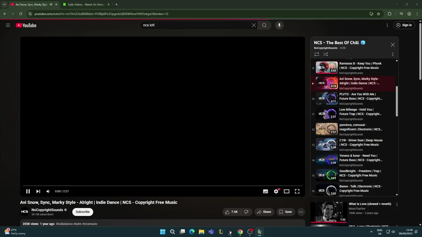Image resolution: width=422 pixels, height=237 pixels.
Task: Open options for What Is Love video
Action: coord(397,205)
